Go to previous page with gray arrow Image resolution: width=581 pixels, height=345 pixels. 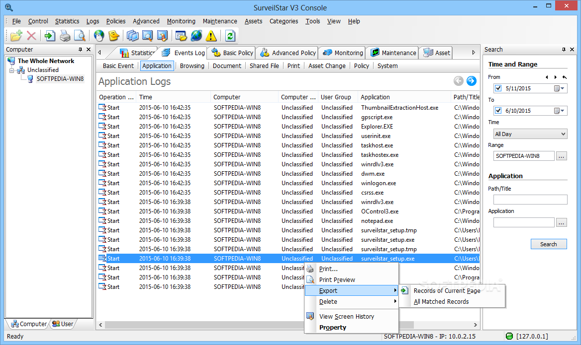(458, 81)
